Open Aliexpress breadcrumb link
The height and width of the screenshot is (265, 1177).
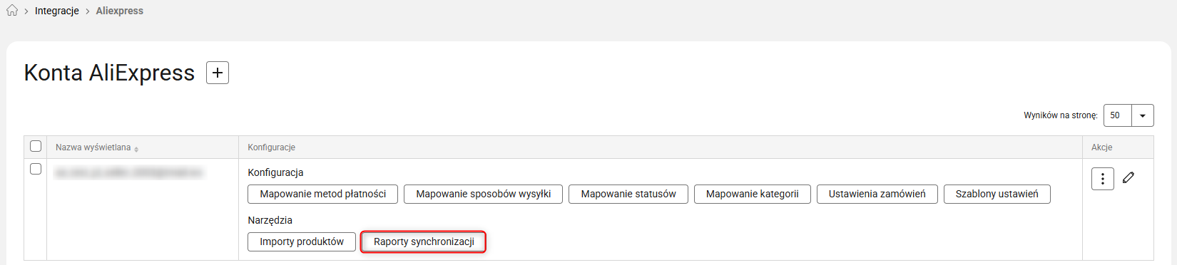(120, 11)
